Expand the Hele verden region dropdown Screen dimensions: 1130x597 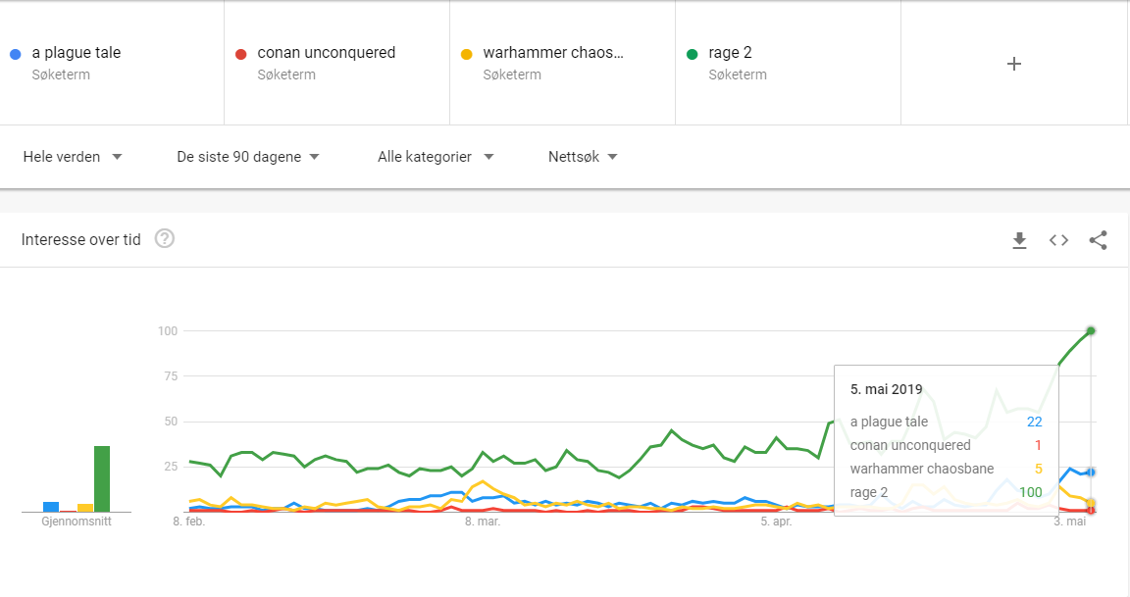pyautogui.click(x=72, y=157)
